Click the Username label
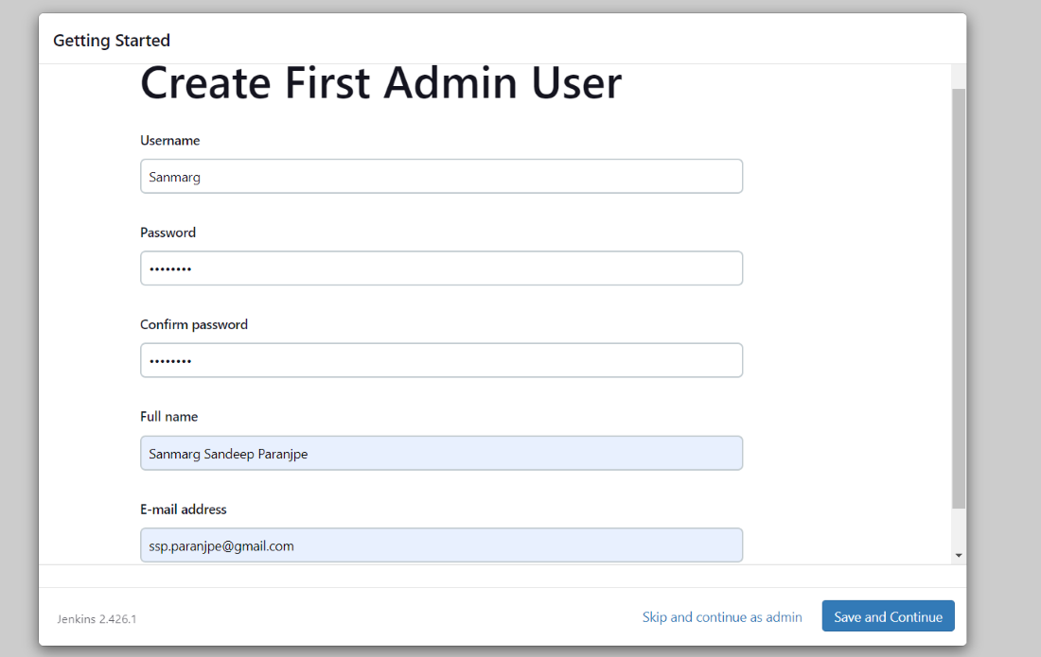The image size is (1041, 657). point(170,141)
